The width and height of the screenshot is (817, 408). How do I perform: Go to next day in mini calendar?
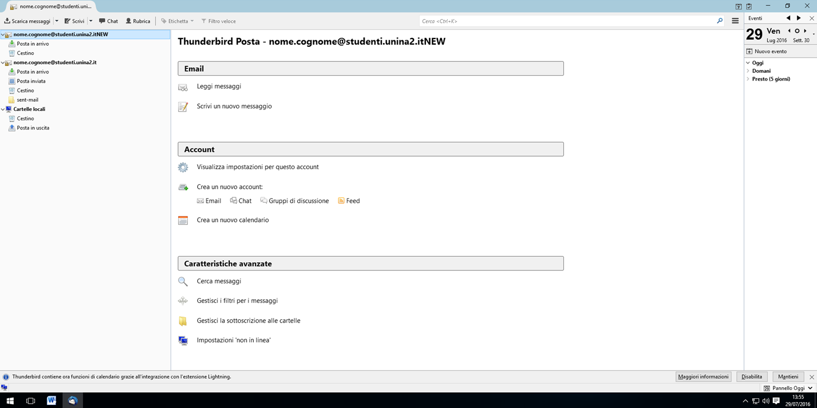click(805, 31)
